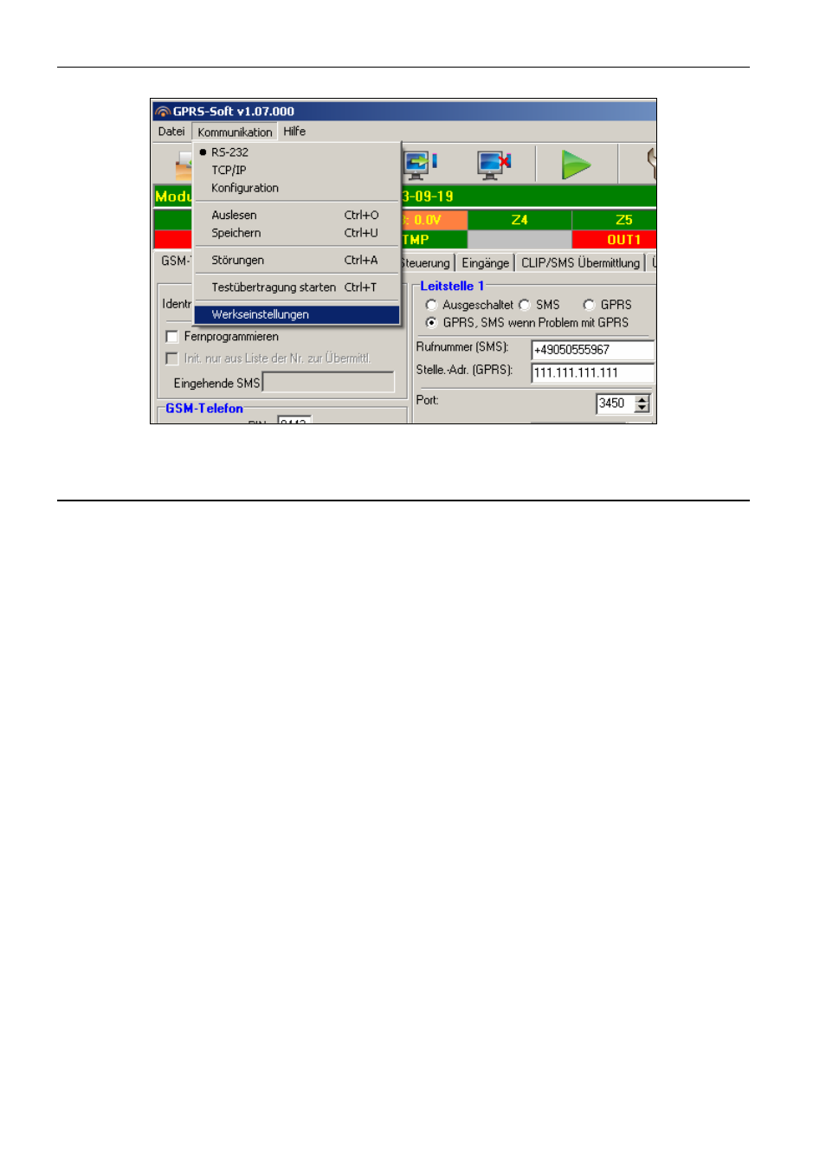Click the monitor with red X toolbar icon
The image size is (826, 1169).
pos(494,164)
